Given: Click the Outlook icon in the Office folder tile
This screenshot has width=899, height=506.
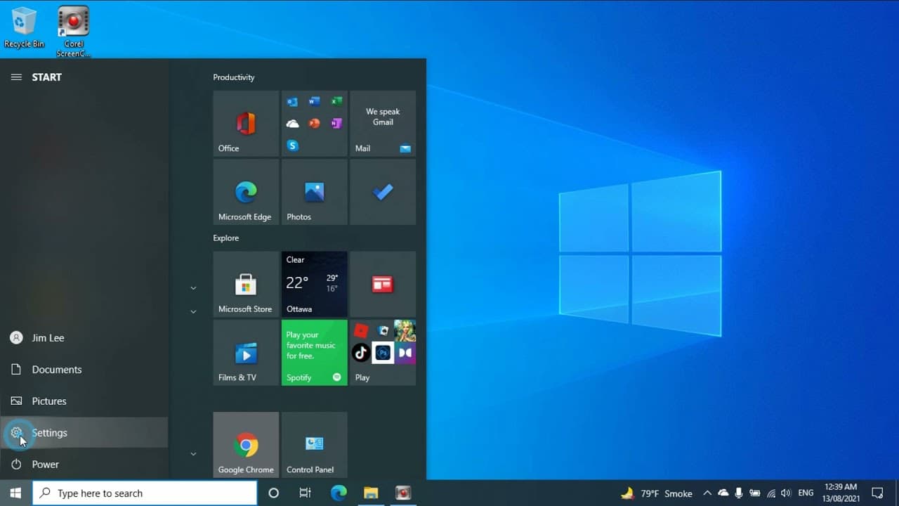Looking at the screenshot, I should click(x=292, y=102).
